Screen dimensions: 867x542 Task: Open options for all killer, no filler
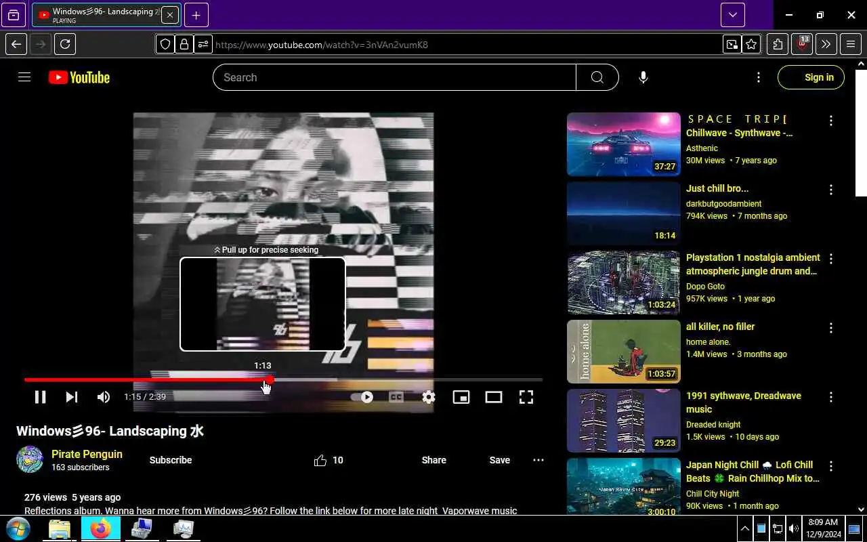[831, 328]
